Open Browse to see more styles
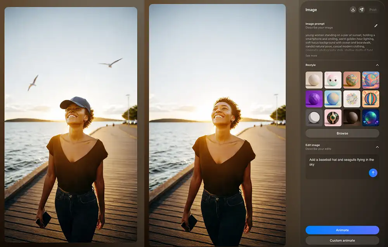Viewport: 388px width, 247px height. click(342, 133)
